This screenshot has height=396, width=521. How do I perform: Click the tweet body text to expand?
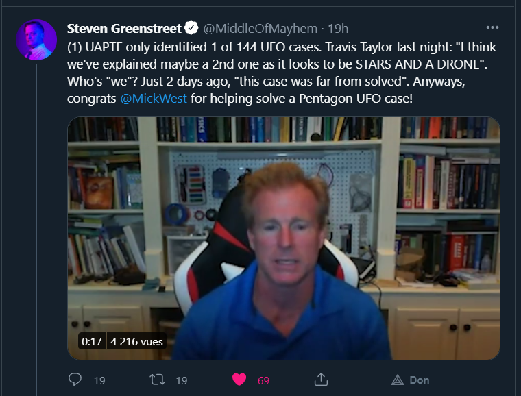pos(282,73)
